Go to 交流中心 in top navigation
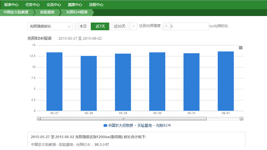Viewport: 267px width, 150px height. click(x=54, y=5)
